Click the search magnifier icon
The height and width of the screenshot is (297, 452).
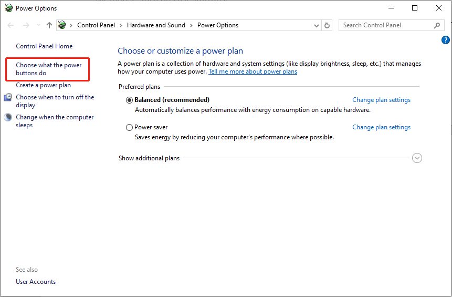(437, 25)
